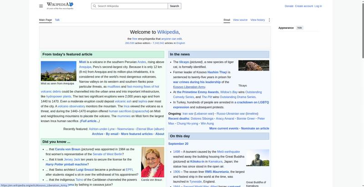Open the Primetime Emmy Awards link
Image resolution: width=364 pixels, height=187 pixels.
[198, 92]
